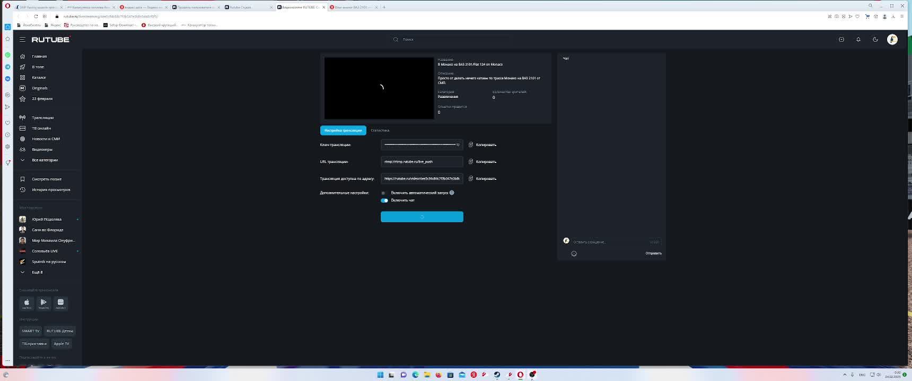This screenshot has width=912, height=381.
Task: Open RUTUBE Детям button
Action: point(60,331)
